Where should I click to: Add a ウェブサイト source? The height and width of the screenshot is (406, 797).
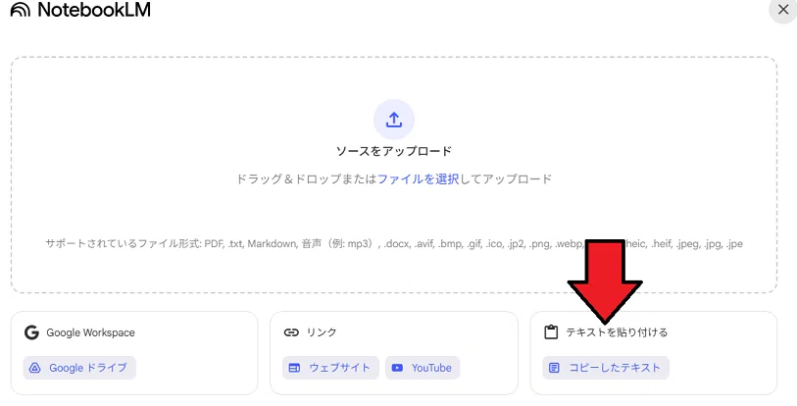[x=331, y=368]
